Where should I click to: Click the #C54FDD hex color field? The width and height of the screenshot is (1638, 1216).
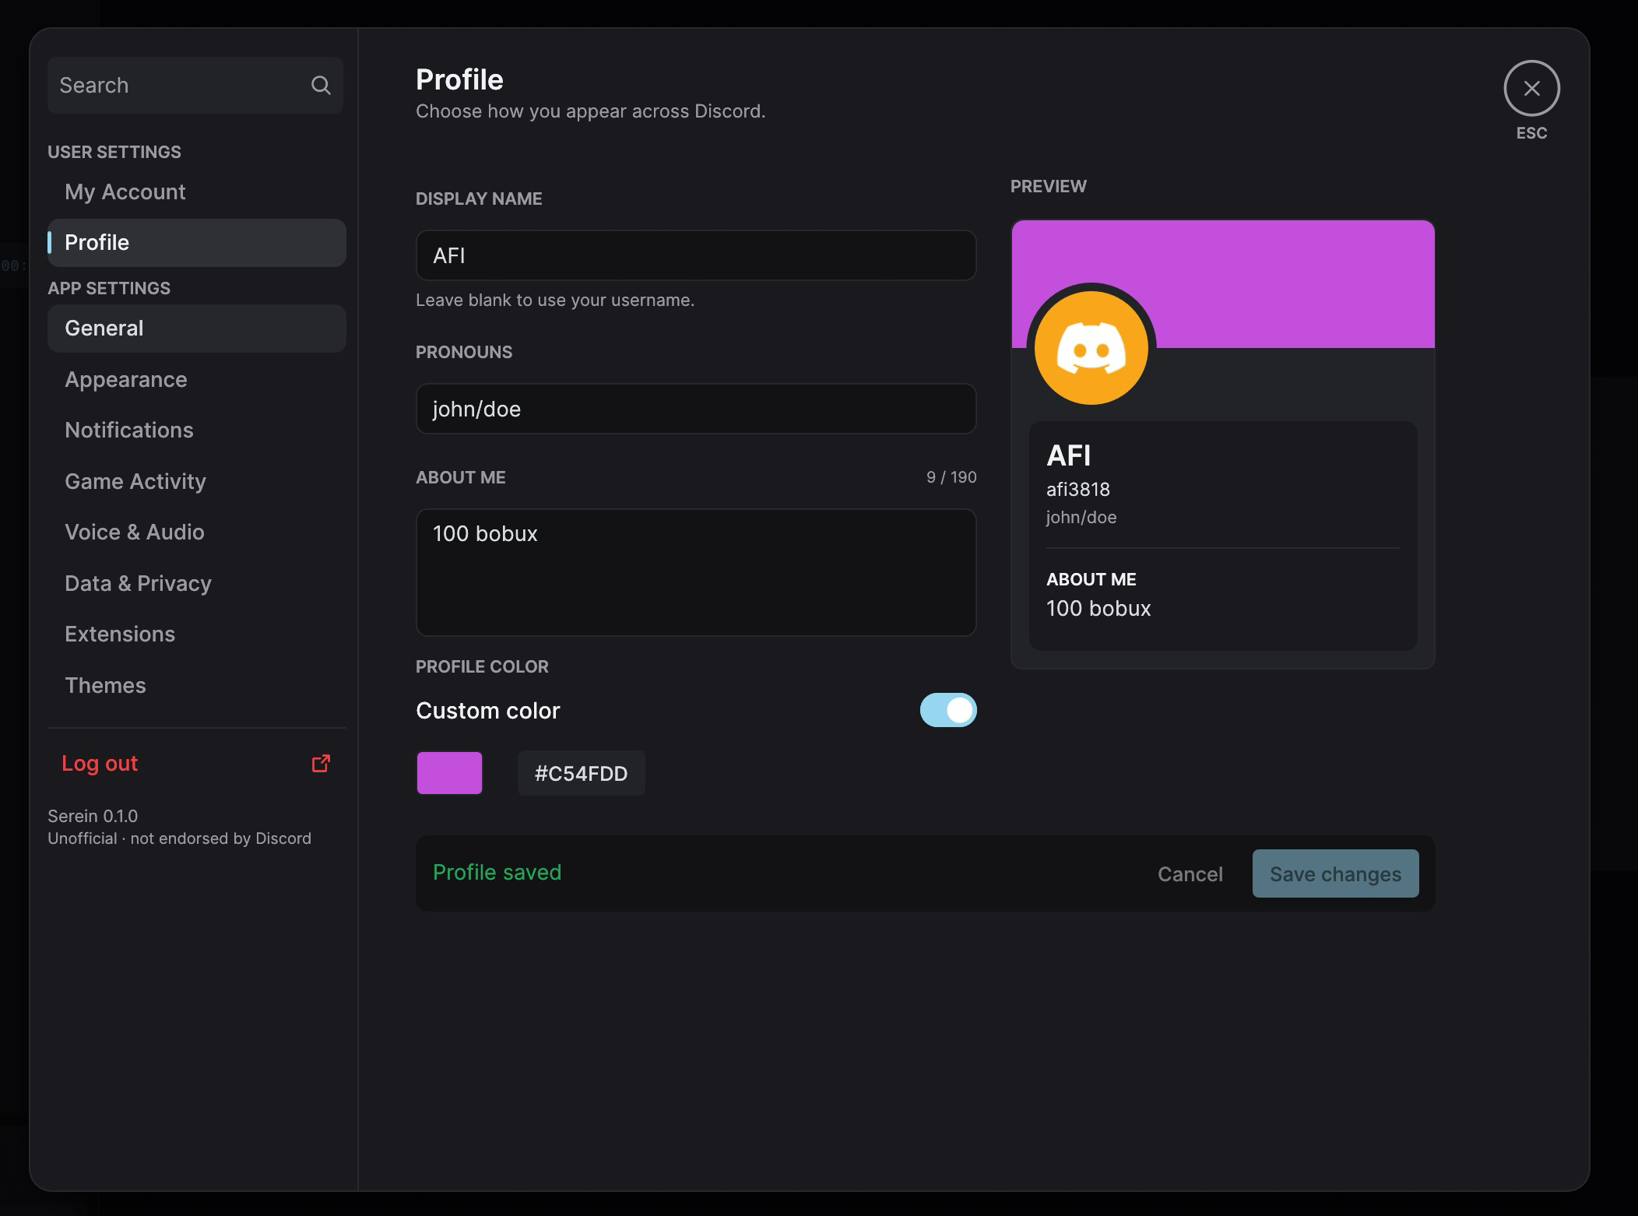[x=581, y=773]
